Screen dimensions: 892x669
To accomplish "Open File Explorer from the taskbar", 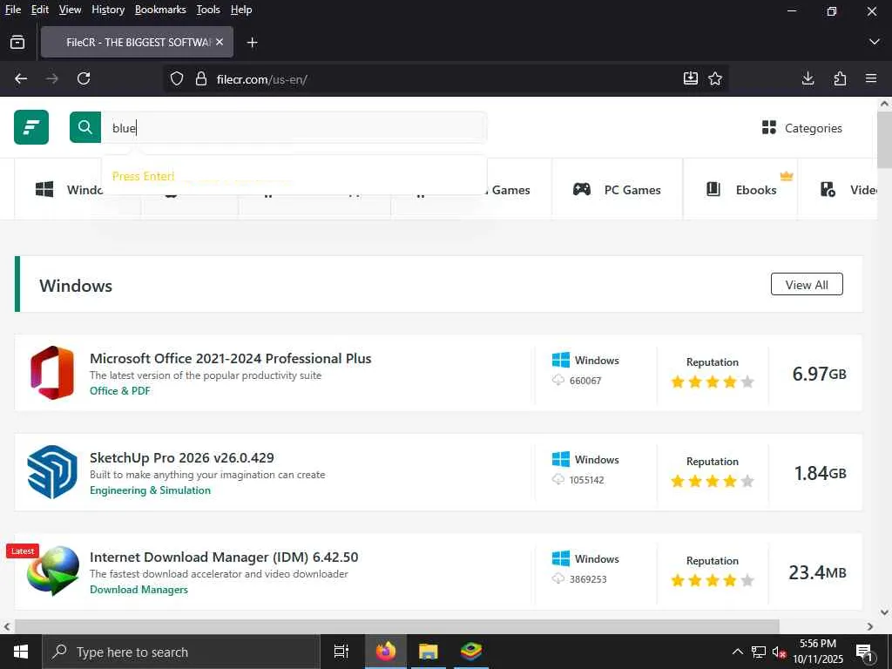I will 429,652.
